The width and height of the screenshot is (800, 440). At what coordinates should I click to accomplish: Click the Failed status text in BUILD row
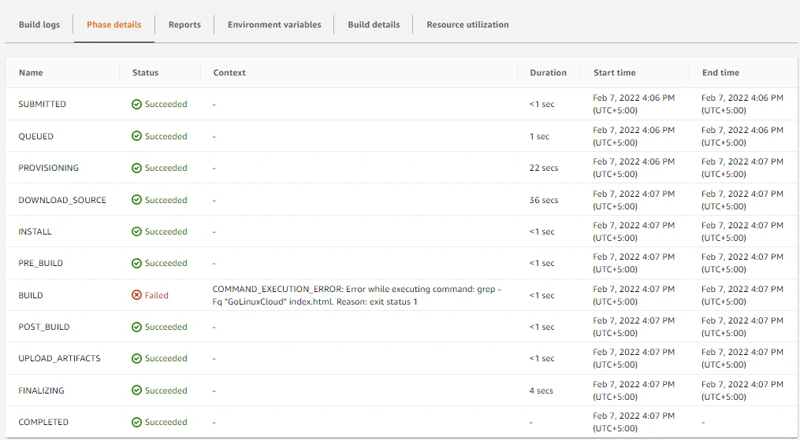(157, 295)
